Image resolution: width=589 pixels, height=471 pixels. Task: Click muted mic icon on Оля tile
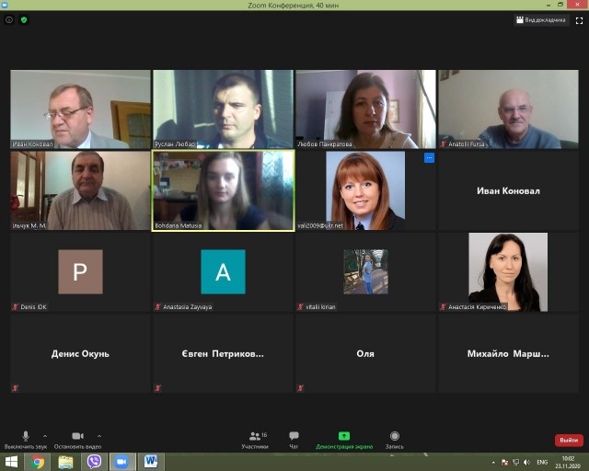click(x=301, y=388)
